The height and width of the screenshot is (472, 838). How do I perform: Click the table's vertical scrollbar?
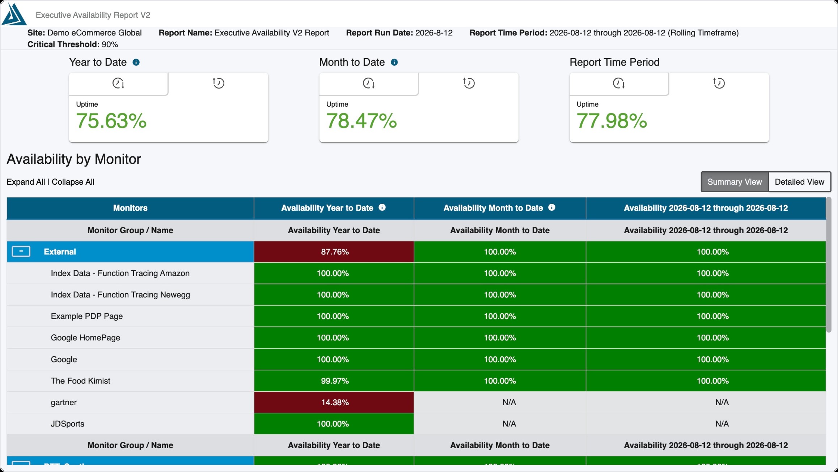[x=829, y=265]
